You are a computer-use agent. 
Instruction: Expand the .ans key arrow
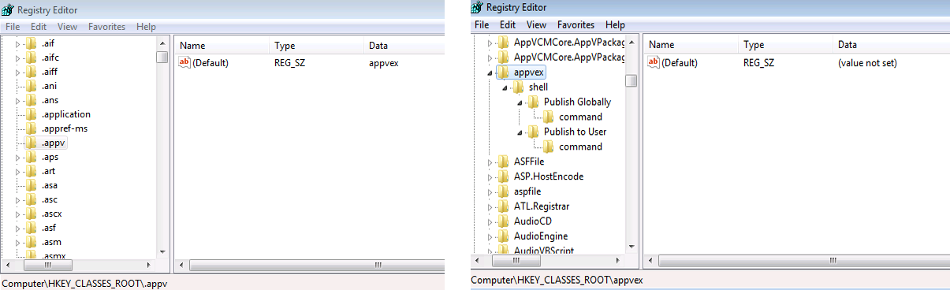click(17, 101)
